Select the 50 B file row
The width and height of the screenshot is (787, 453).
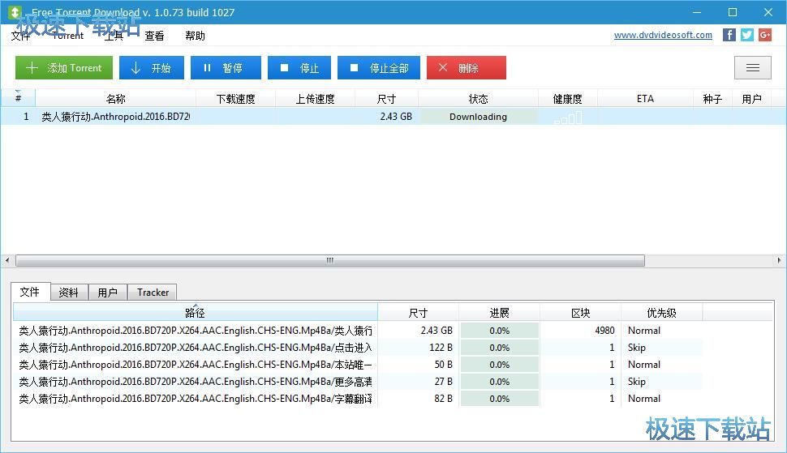358,365
